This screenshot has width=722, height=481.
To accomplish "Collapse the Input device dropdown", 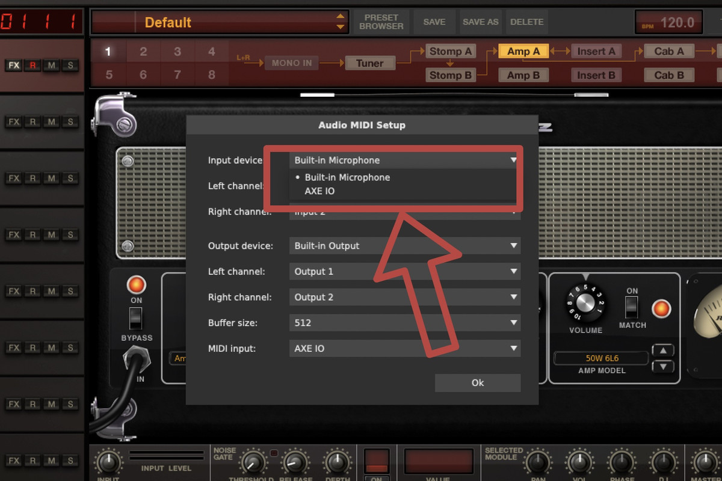I will pyautogui.click(x=405, y=161).
